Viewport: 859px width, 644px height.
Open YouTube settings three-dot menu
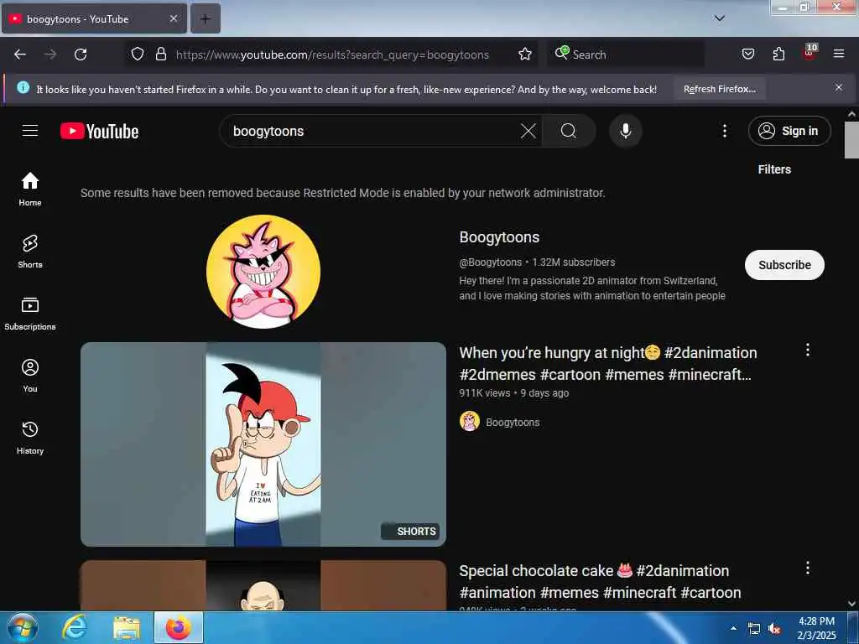[x=725, y=131]
